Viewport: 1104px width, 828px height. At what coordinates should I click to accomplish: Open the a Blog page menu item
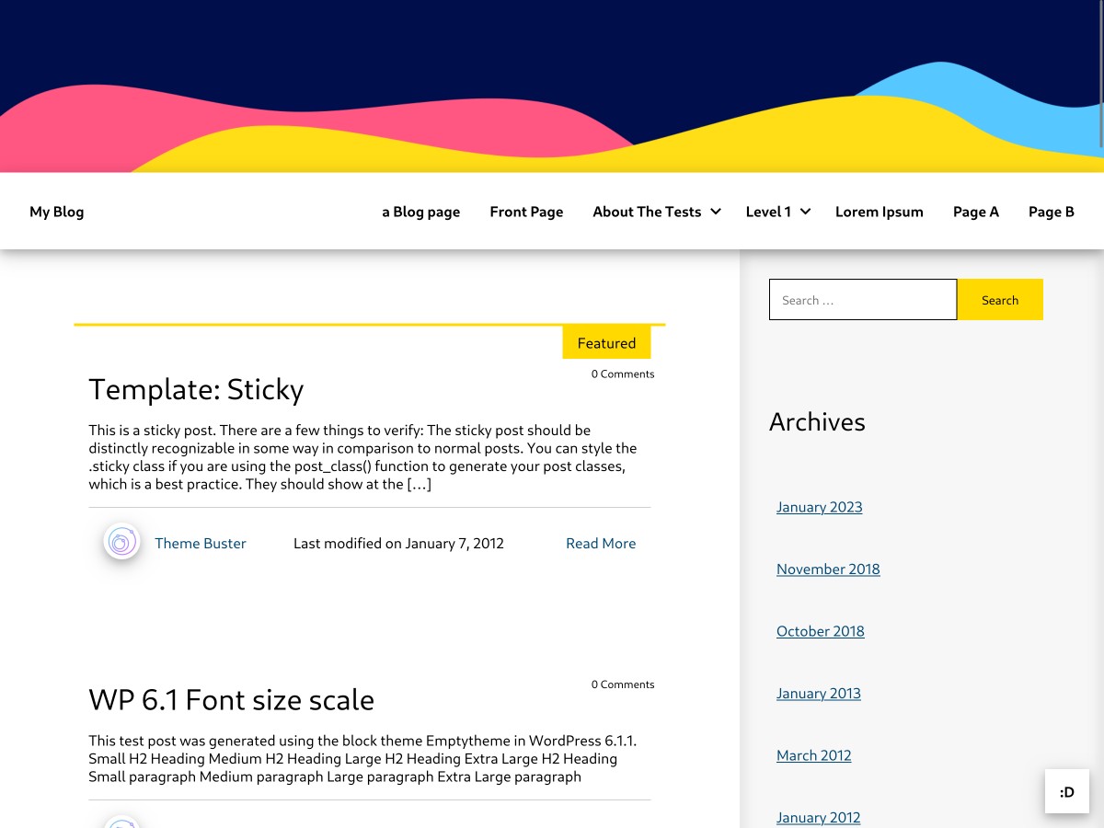[420, 212]
